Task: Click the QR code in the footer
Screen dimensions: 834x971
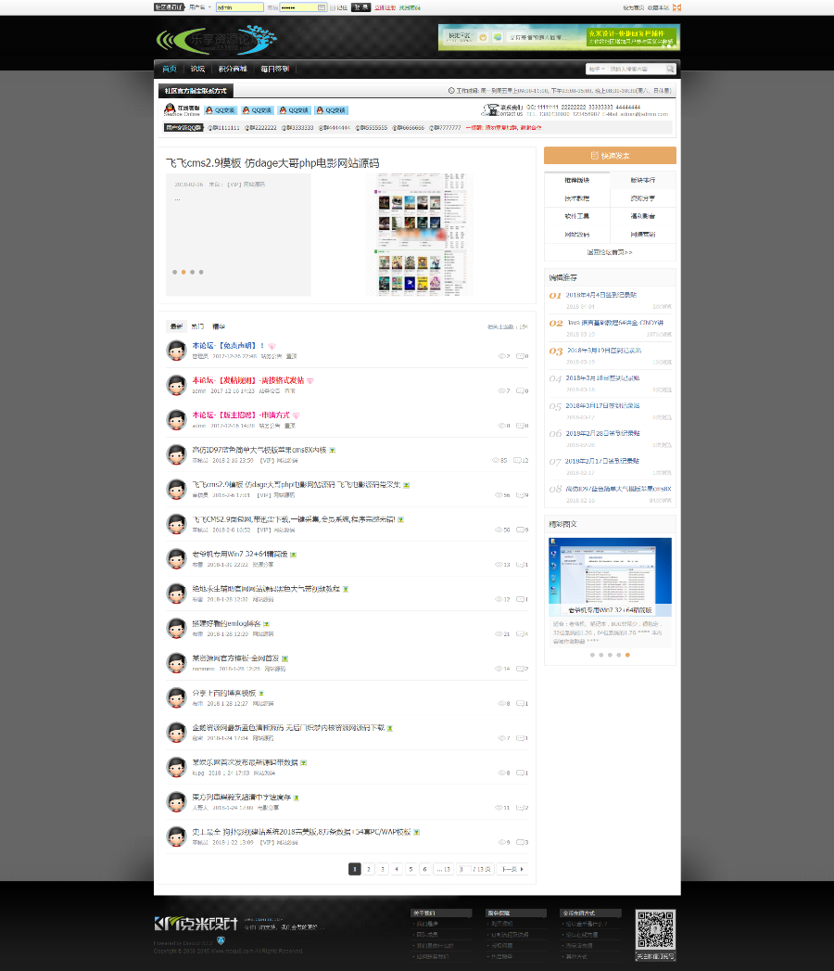Action: [656, 929]
